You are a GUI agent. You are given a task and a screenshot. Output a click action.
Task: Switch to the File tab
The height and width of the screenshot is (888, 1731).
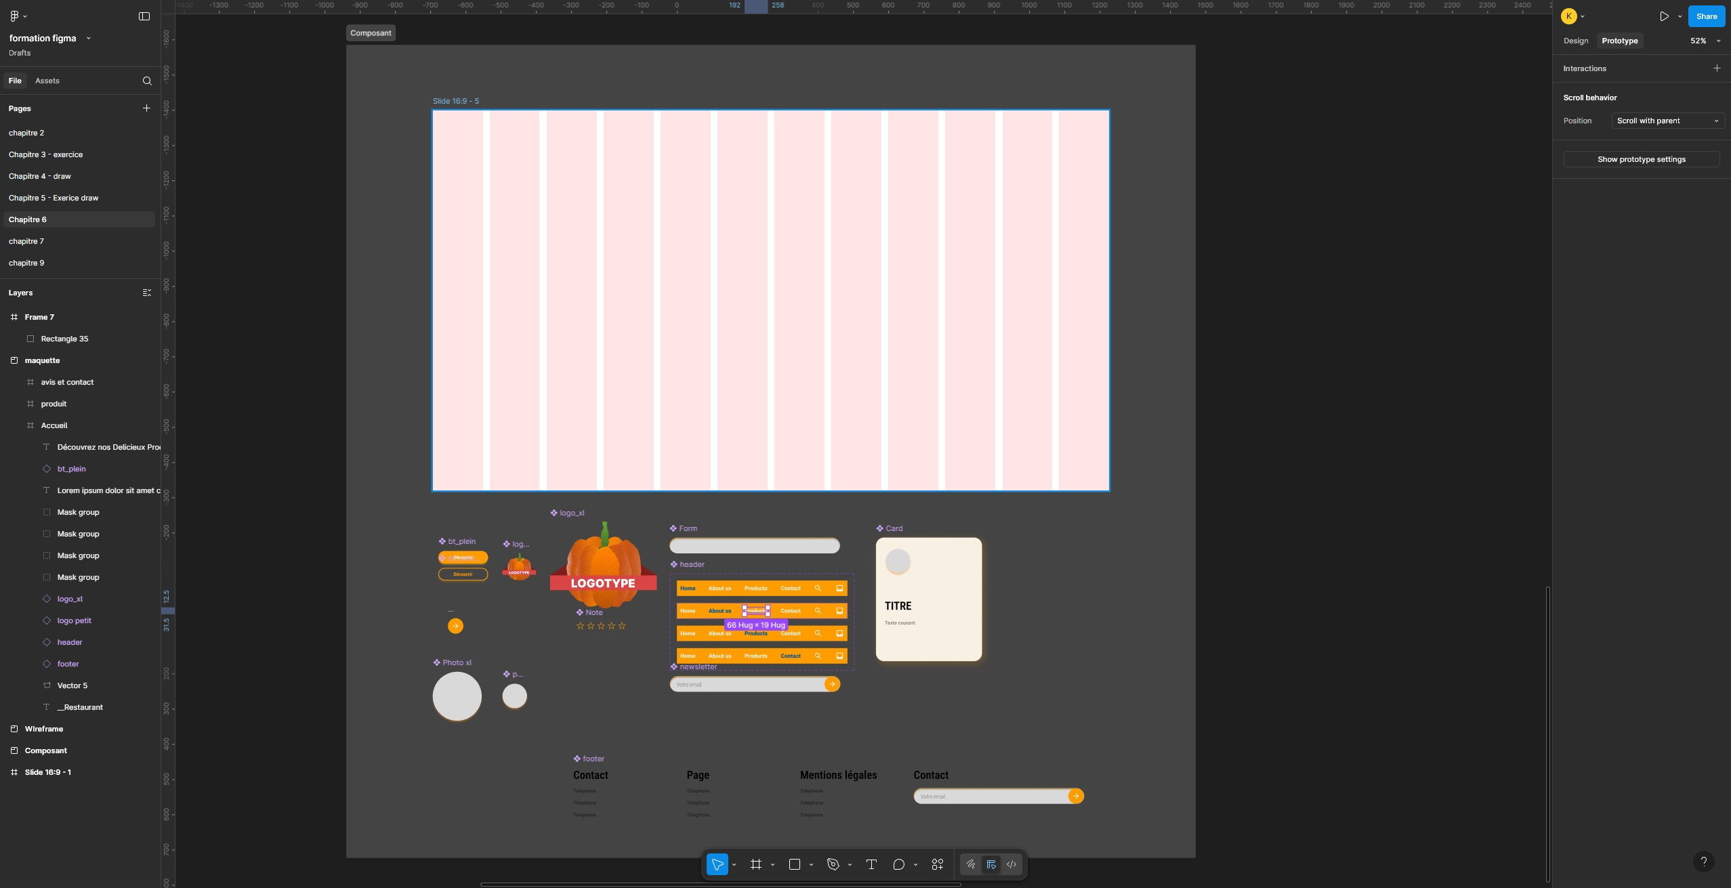pyautogui.click(x=15, y=81)
